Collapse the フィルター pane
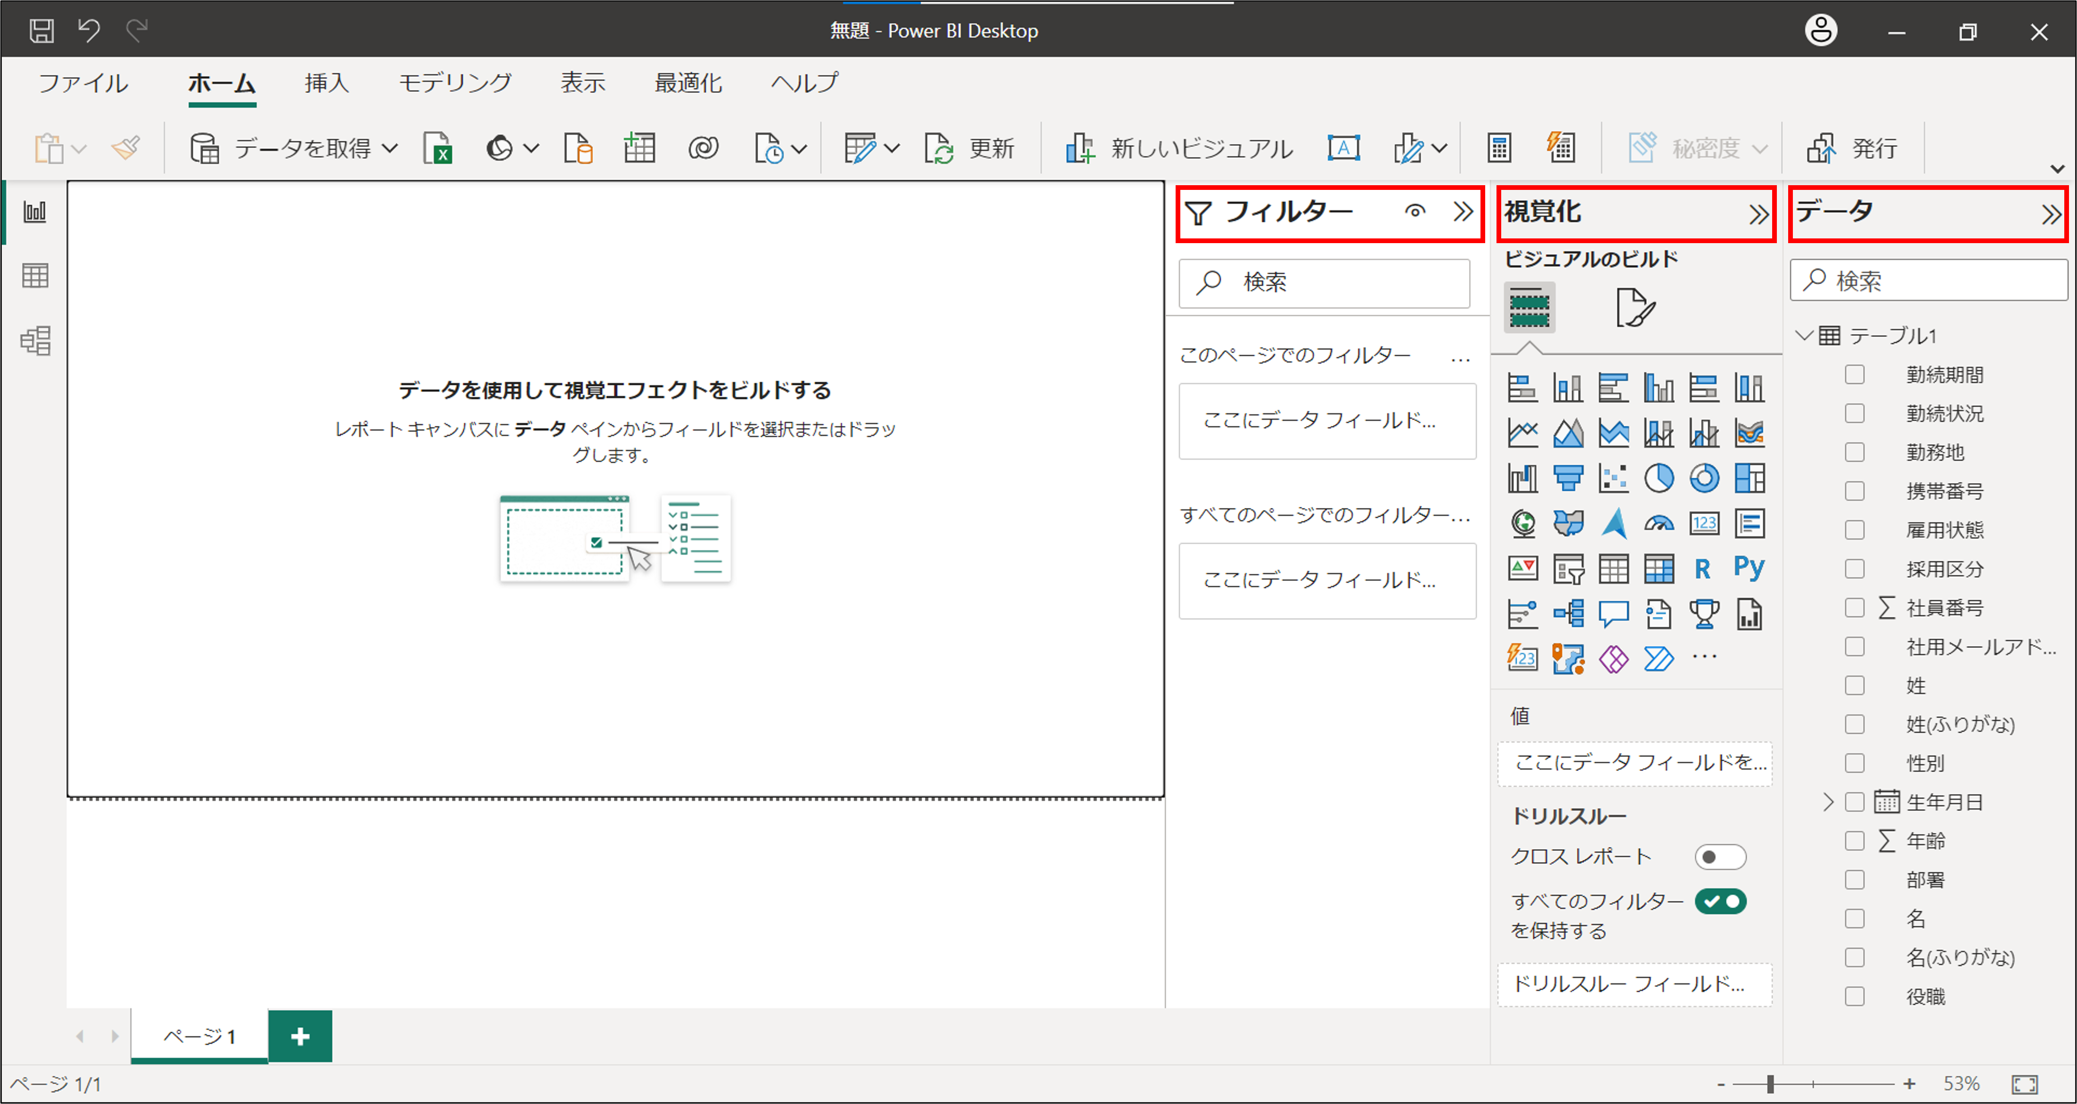This screenshot has width=2077, height=1104. [x=1464, y=212]
